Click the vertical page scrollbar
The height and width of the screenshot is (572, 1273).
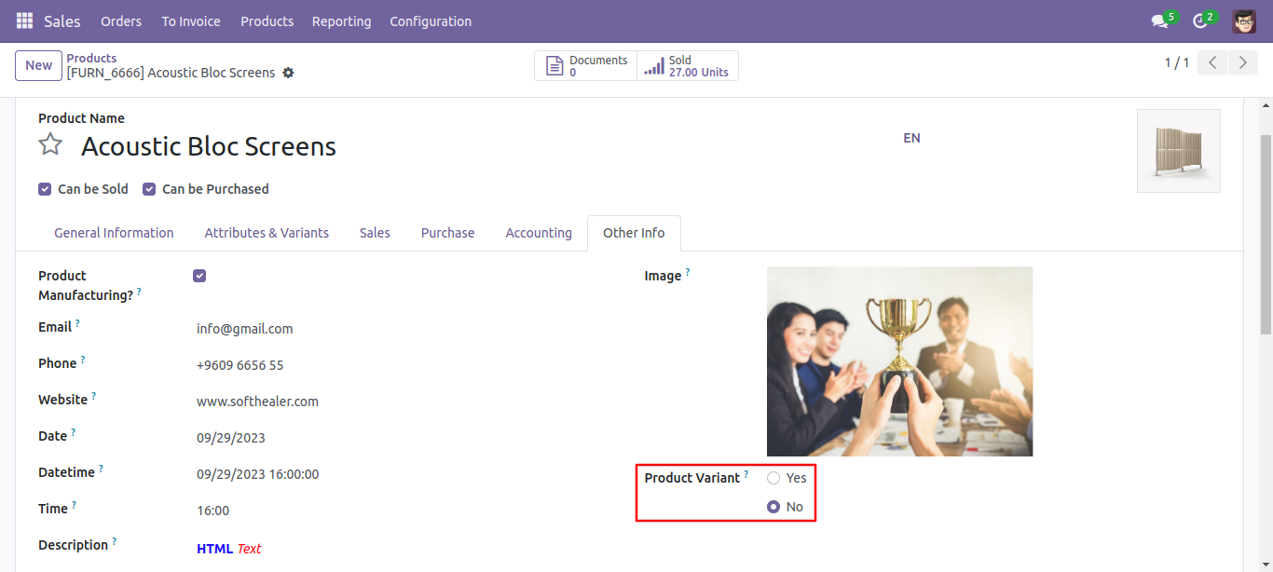(1266, 233)
